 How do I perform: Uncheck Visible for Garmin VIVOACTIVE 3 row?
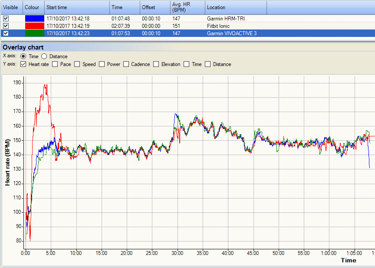tap(6, 33)
